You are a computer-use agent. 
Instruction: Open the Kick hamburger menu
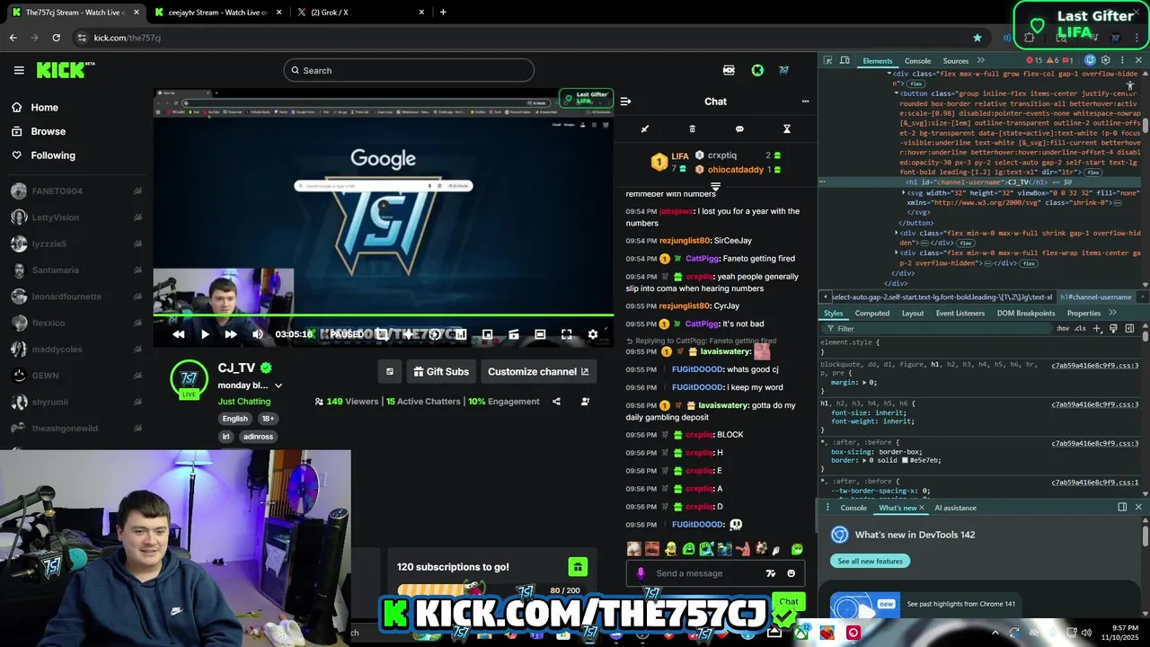pyautogui.click(x=19, y=70)
